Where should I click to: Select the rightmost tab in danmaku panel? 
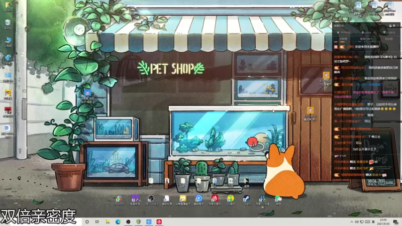point(388,39)
